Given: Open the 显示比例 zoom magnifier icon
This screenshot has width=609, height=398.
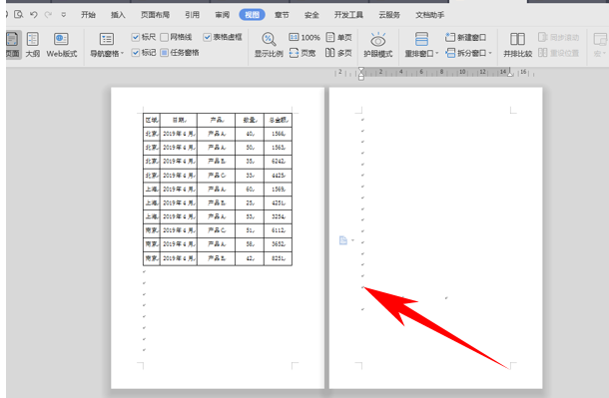Looking at the screenshot, I should 269,39.
